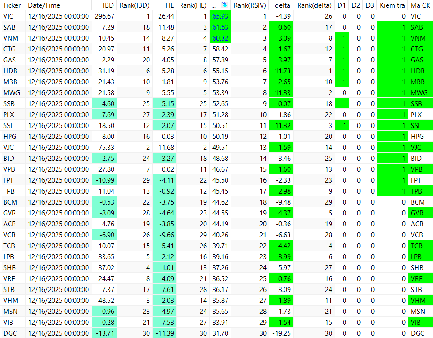Click the delta value -19.25
The height and width of the screenshot is (338, 433).
point(281,333)
